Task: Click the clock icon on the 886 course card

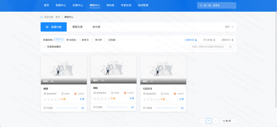Action: (112, 93)
